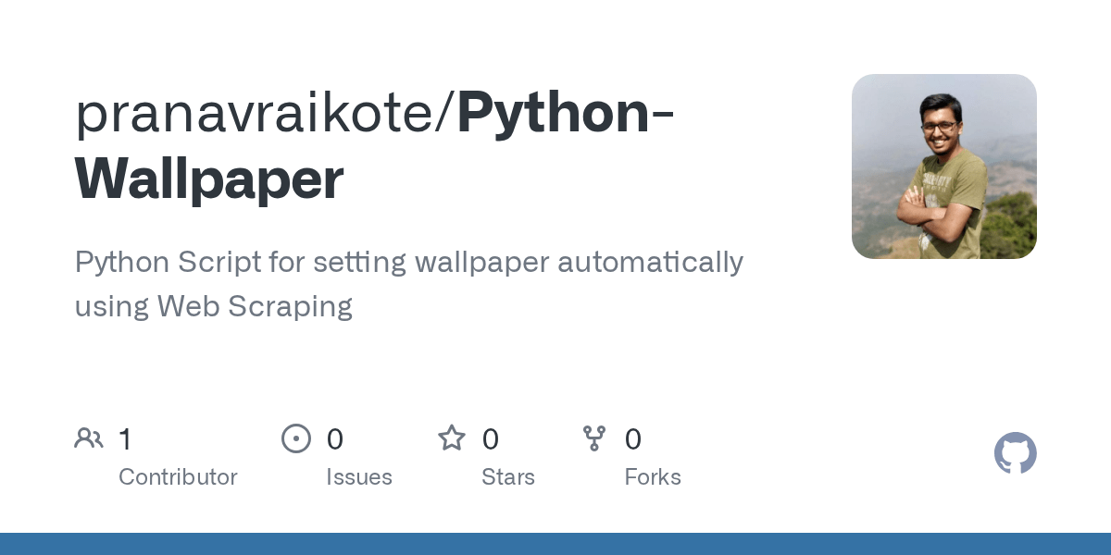Click the Forks label
The width and height of the screenshot is (1111, 555).
tap(653, 477)
